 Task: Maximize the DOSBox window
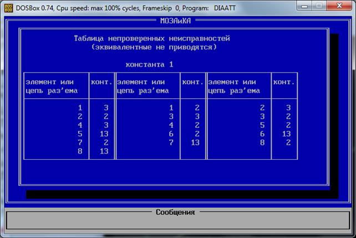[x=319, y=6]
